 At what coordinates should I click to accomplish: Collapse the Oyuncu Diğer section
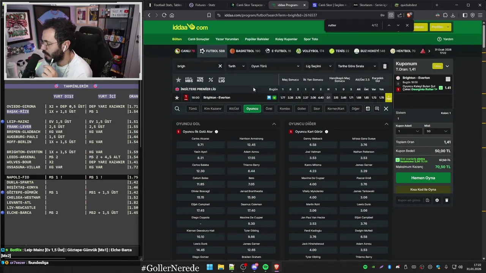coord(387,124)
